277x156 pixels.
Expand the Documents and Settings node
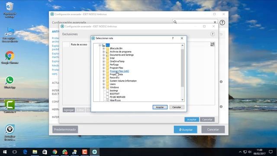pyautogui.click(x=104, y=55)
